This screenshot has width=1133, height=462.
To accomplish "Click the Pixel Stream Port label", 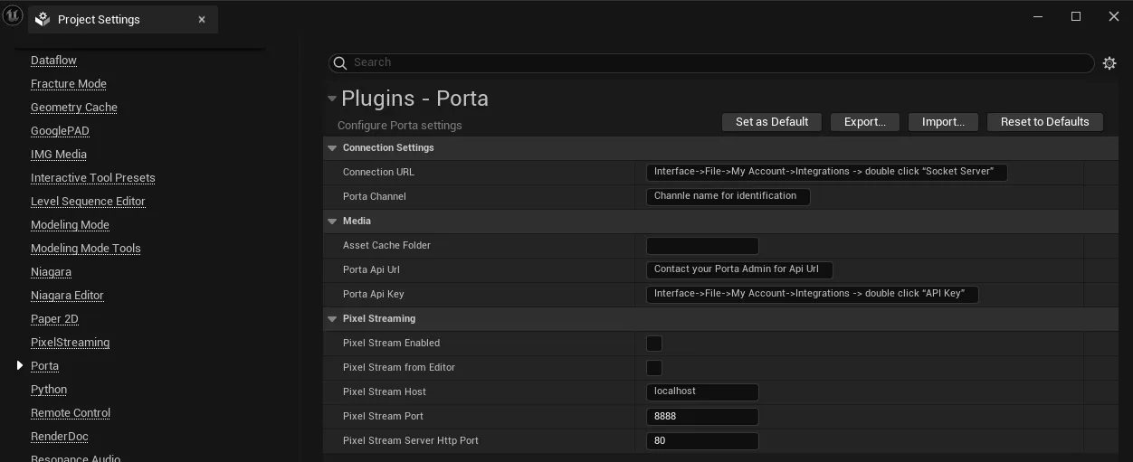I will (x=384, y=416).
